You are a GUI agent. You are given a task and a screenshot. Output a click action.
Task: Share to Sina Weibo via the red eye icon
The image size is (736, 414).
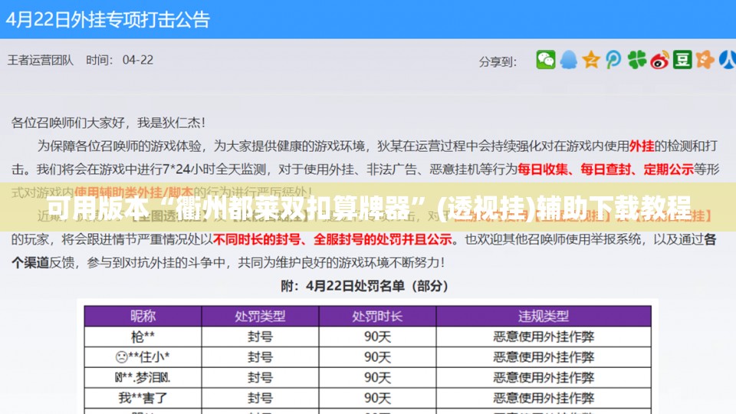659,60
